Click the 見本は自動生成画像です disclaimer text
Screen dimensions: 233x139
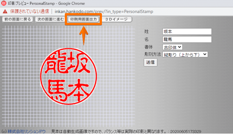click(x=108, y=131)
